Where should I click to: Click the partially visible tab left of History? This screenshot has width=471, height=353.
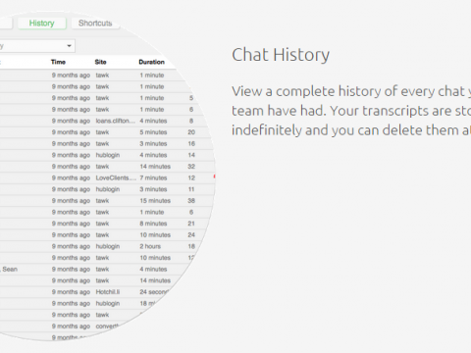click(x=6, y=24)
